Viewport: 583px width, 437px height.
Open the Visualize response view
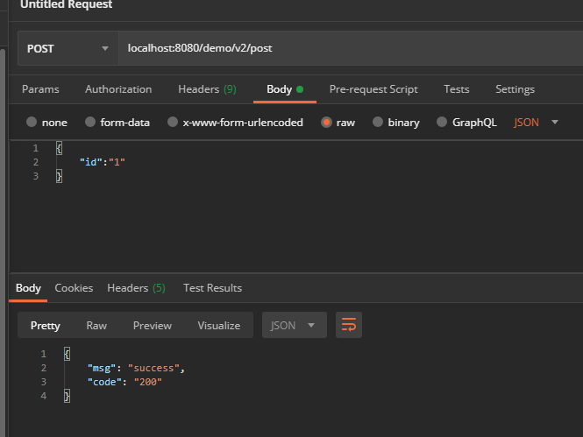pyautogui.click(x=218, y=325)
